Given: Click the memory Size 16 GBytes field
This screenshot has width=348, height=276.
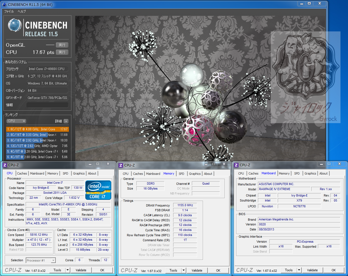Looking at the screenshot, I should pyautogui.click(x=150, y=189).
